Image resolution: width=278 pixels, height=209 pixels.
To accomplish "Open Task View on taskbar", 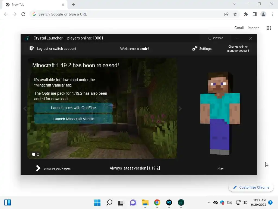I will 121,202.
